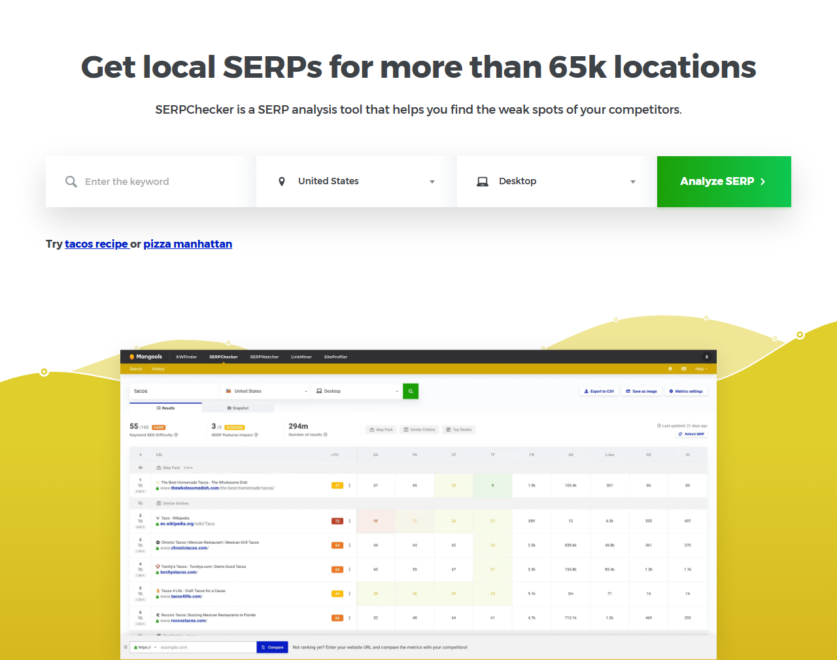Click Refresh SERP in the preview
The image size is (837, 660).
(x=692, y=434)
